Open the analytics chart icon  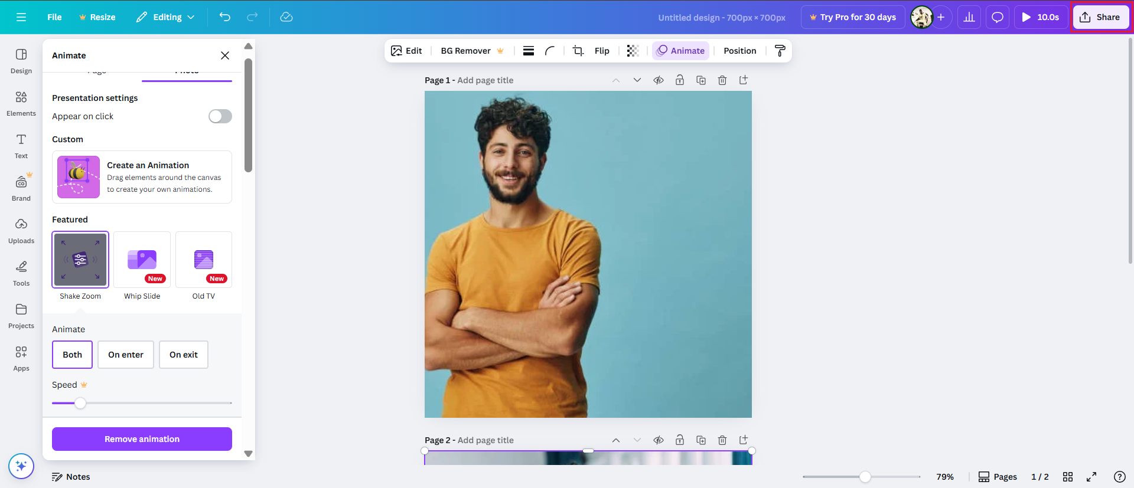(x=969, y=17)
